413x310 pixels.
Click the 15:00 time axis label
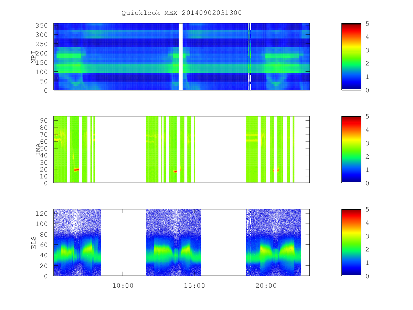click(195, 286)
